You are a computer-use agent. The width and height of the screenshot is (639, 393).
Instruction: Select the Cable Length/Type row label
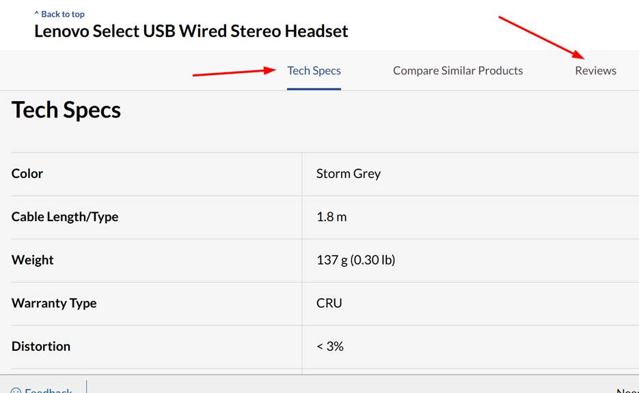click(64, 217)
